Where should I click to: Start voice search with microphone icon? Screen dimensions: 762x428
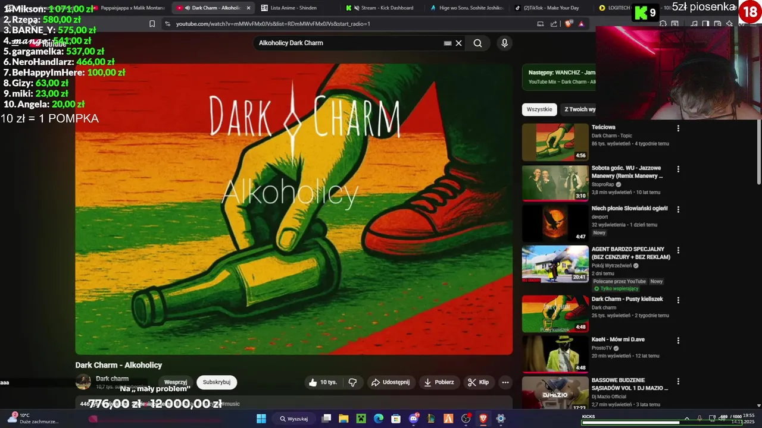point(504,43)
